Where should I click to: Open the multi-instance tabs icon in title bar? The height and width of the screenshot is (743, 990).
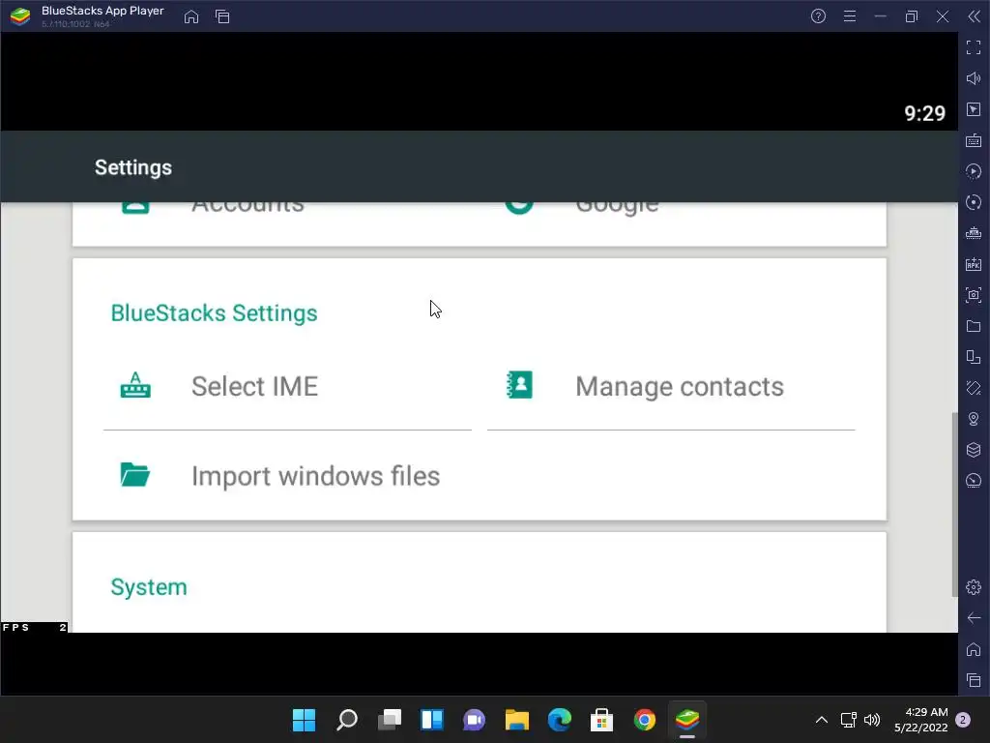222,17
